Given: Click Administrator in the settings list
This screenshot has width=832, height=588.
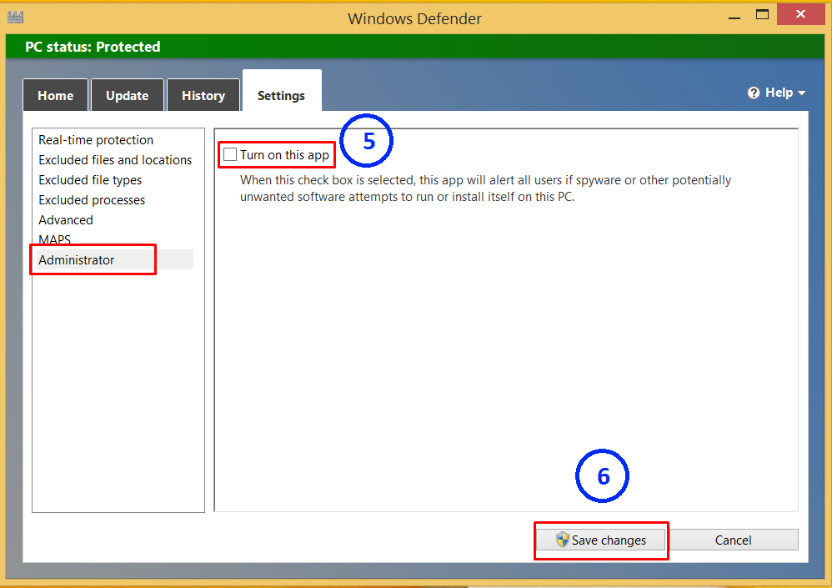Looking at the screenshot, I should click(77, 260).
